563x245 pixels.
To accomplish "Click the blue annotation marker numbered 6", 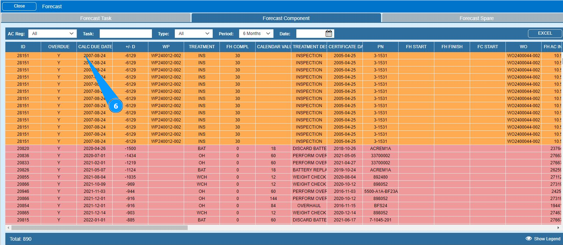I will (115, 106).
